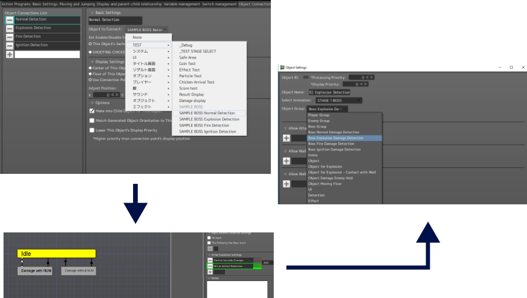
Task: Select the yellow Idle action node
Action: [x=56, y=254]
